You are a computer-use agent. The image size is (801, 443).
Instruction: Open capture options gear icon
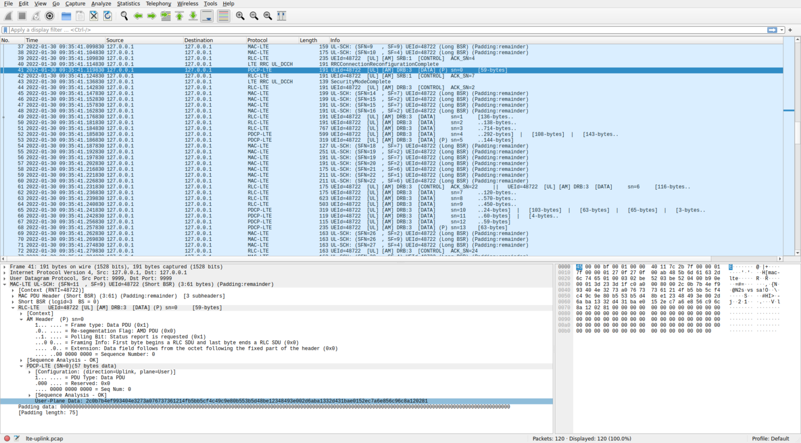coord(50,16)
